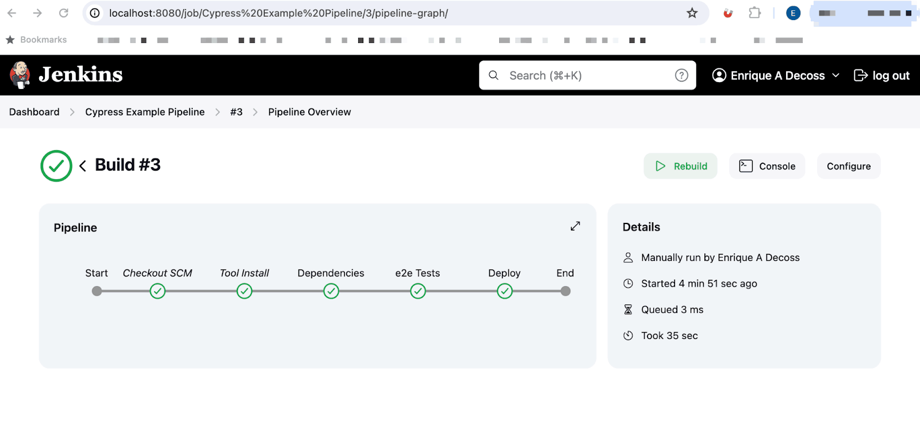Click the Rebuild button
Viewport: 920px width, 428px height.
click(x=680, y=166)
